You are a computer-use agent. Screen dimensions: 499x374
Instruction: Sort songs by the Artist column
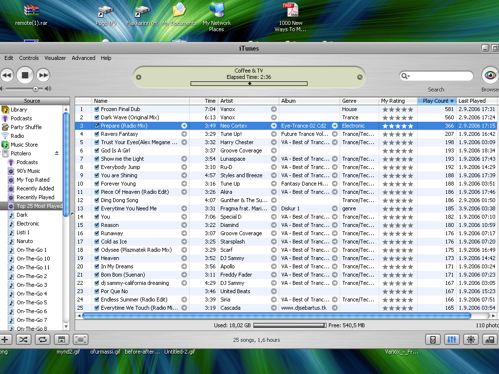click(249, 101)
